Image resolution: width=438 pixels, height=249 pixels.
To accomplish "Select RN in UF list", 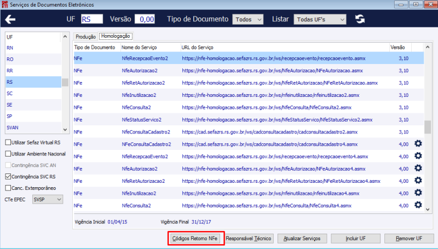I will click(33, 48).
